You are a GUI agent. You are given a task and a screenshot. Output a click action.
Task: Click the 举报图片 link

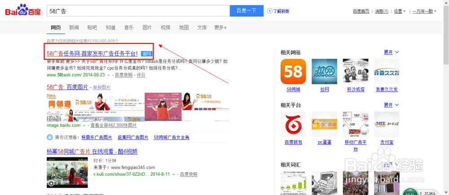101,87
